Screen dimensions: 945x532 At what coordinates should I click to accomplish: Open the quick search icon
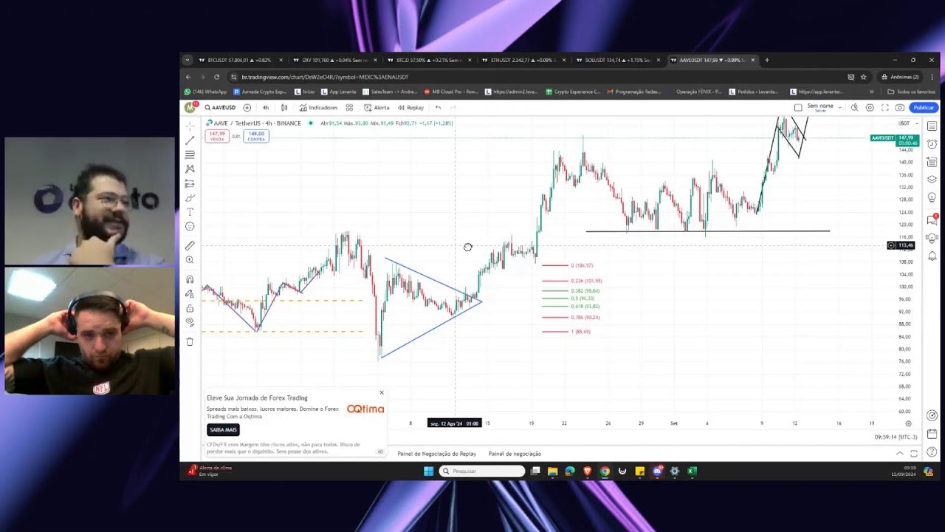854,107
